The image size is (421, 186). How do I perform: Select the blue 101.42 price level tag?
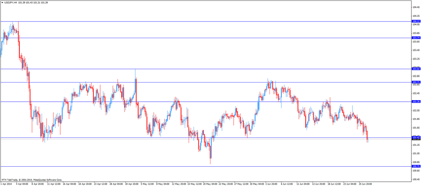point(416,137)
